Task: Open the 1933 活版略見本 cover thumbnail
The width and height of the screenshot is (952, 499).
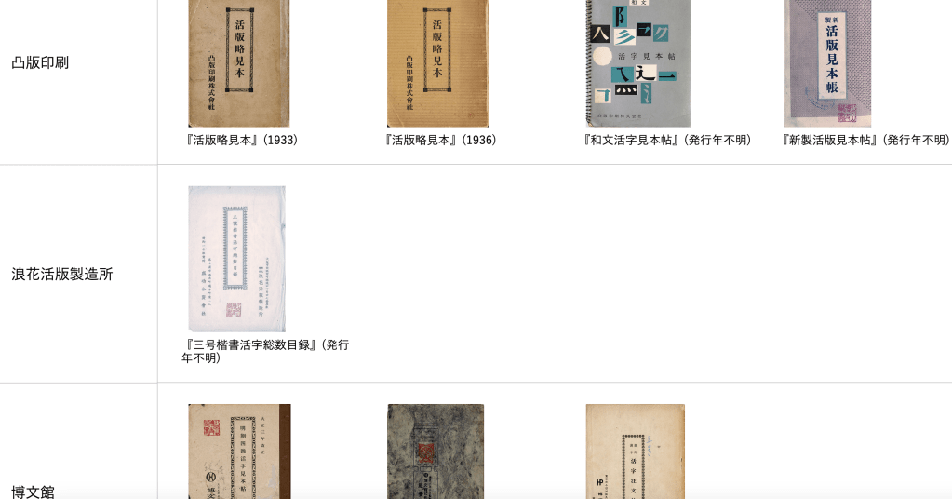Action: pos(239,63)
